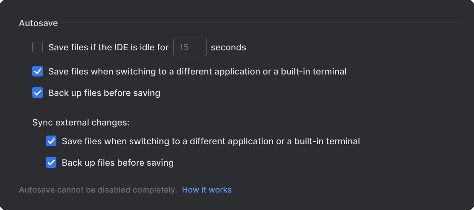474x210 pixels.
Task: Enable saving files when IDE is idle
Action: (x=37, y=47)
